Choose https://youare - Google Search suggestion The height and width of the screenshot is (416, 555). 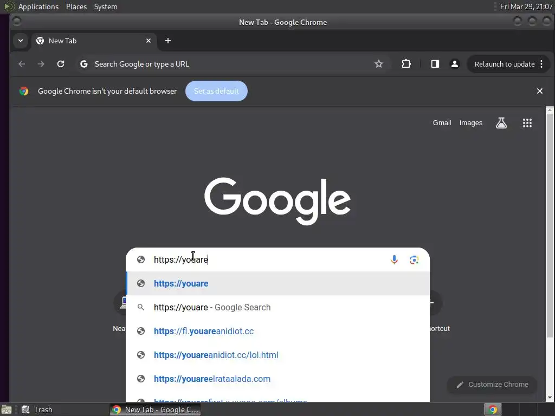(x=278, y=307)
